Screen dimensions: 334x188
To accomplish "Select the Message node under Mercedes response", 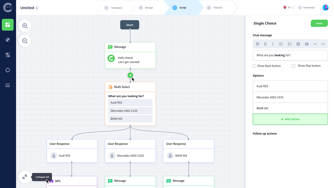I will 130,182.
